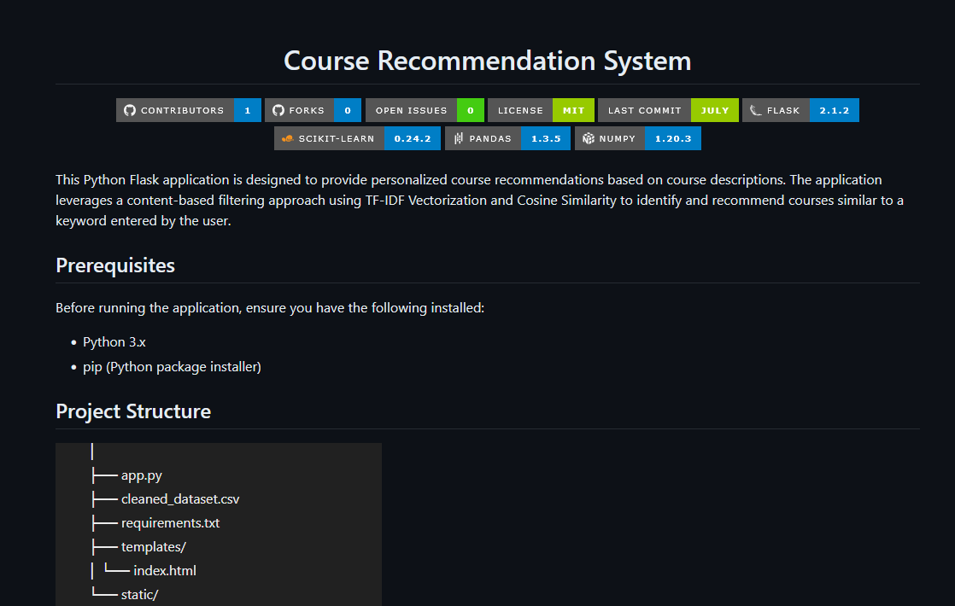Click 'index.html' in the project tree
The width and height of the screenshot is (955, 606).
pos(165,571)
